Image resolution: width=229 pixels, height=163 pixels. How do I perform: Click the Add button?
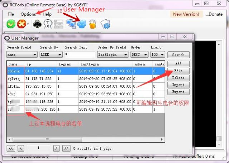tap(179, 64)
